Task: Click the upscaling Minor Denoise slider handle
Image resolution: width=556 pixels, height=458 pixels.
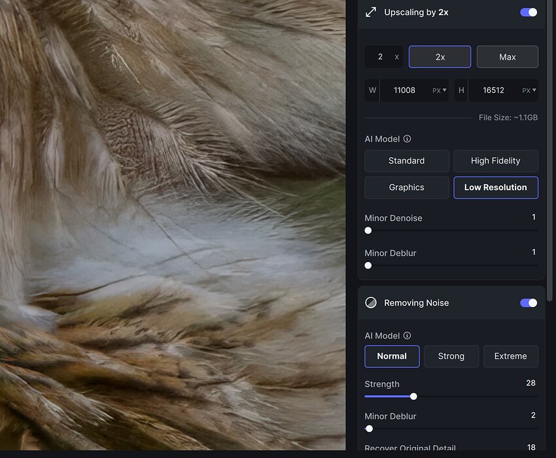Action: coord(368,231)
